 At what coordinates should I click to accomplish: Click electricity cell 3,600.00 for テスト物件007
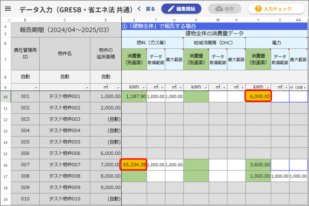[x=258, y=165]
